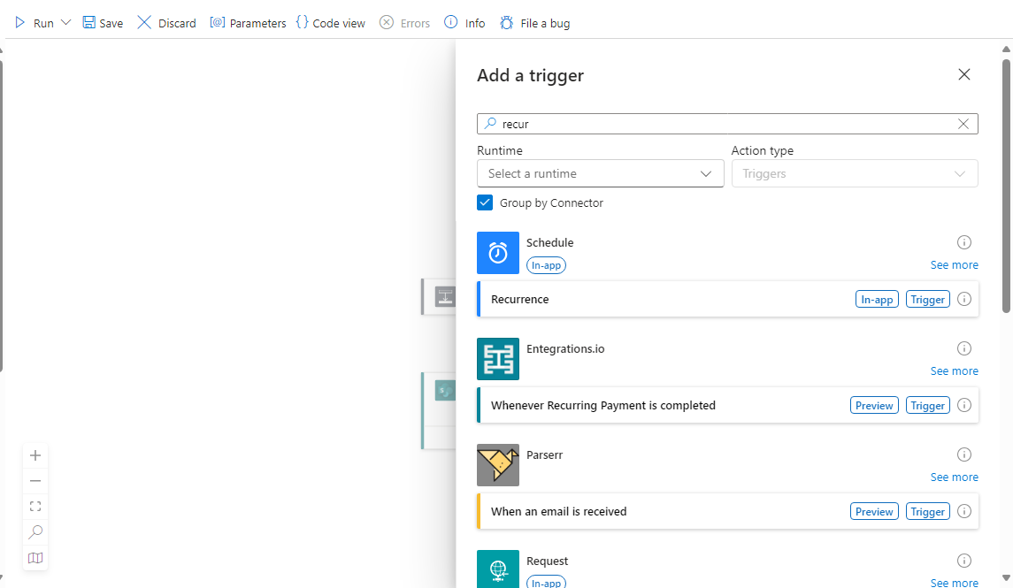The height and width of the screenshot is (588, 1013).
Task: Click Preview tag on email received row
Action: (x=874, y=511)
